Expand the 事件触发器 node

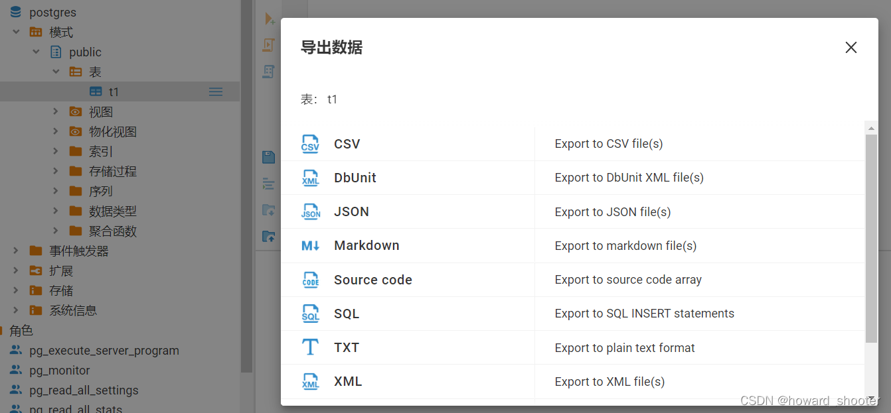tap(15, 251)
